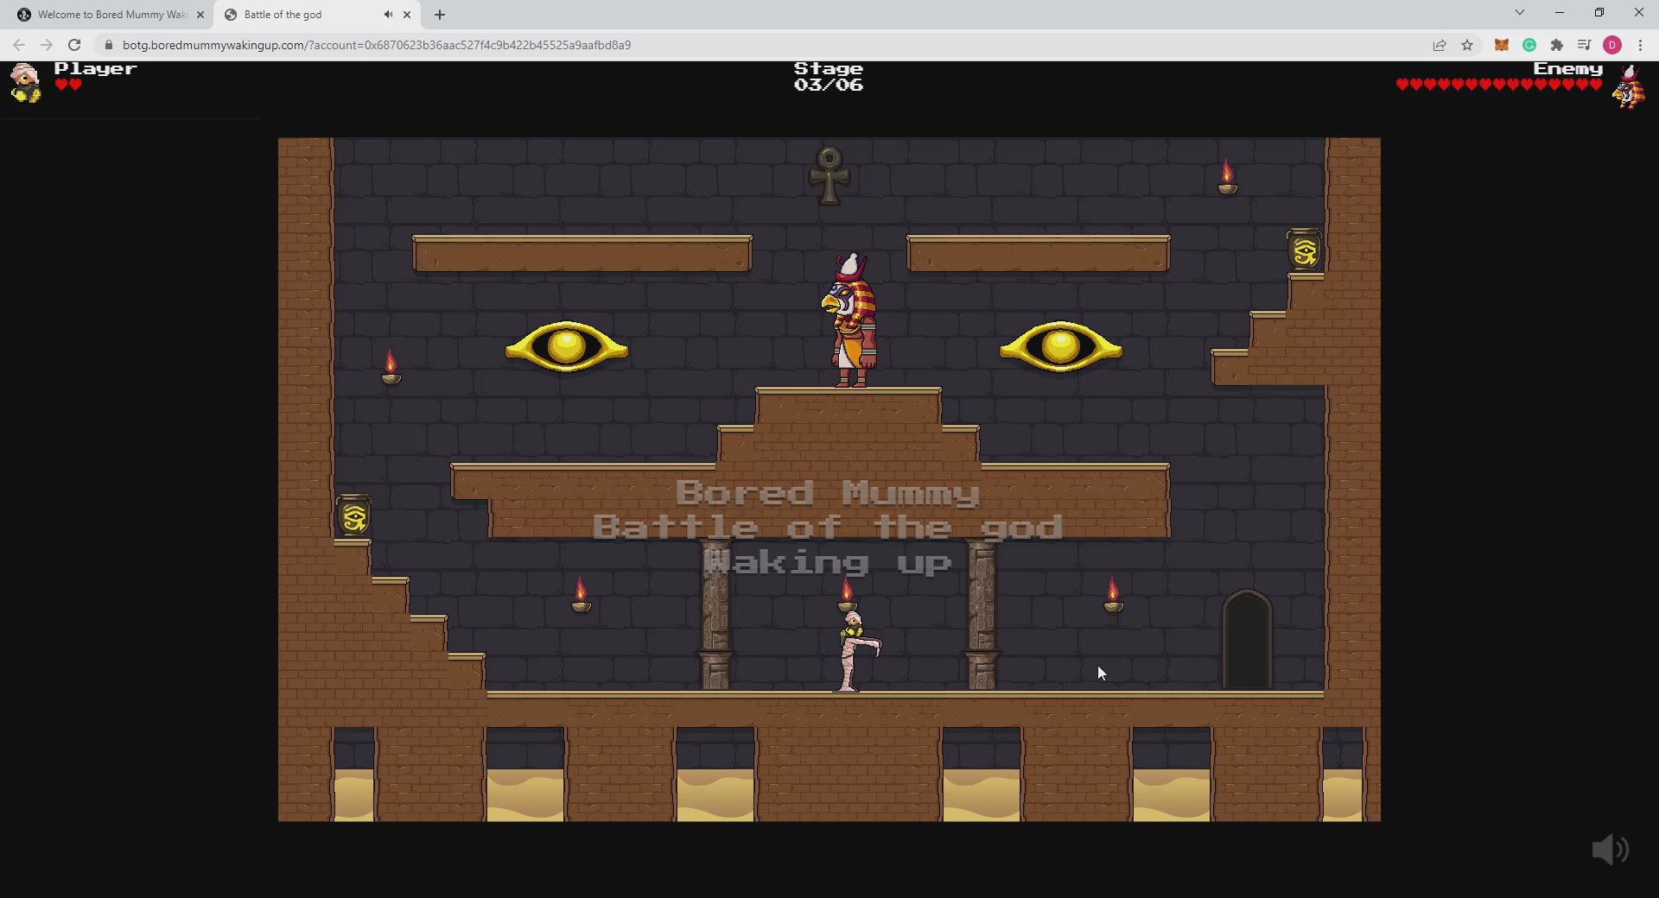Bookmark this page with the star

pos(1467,45)
